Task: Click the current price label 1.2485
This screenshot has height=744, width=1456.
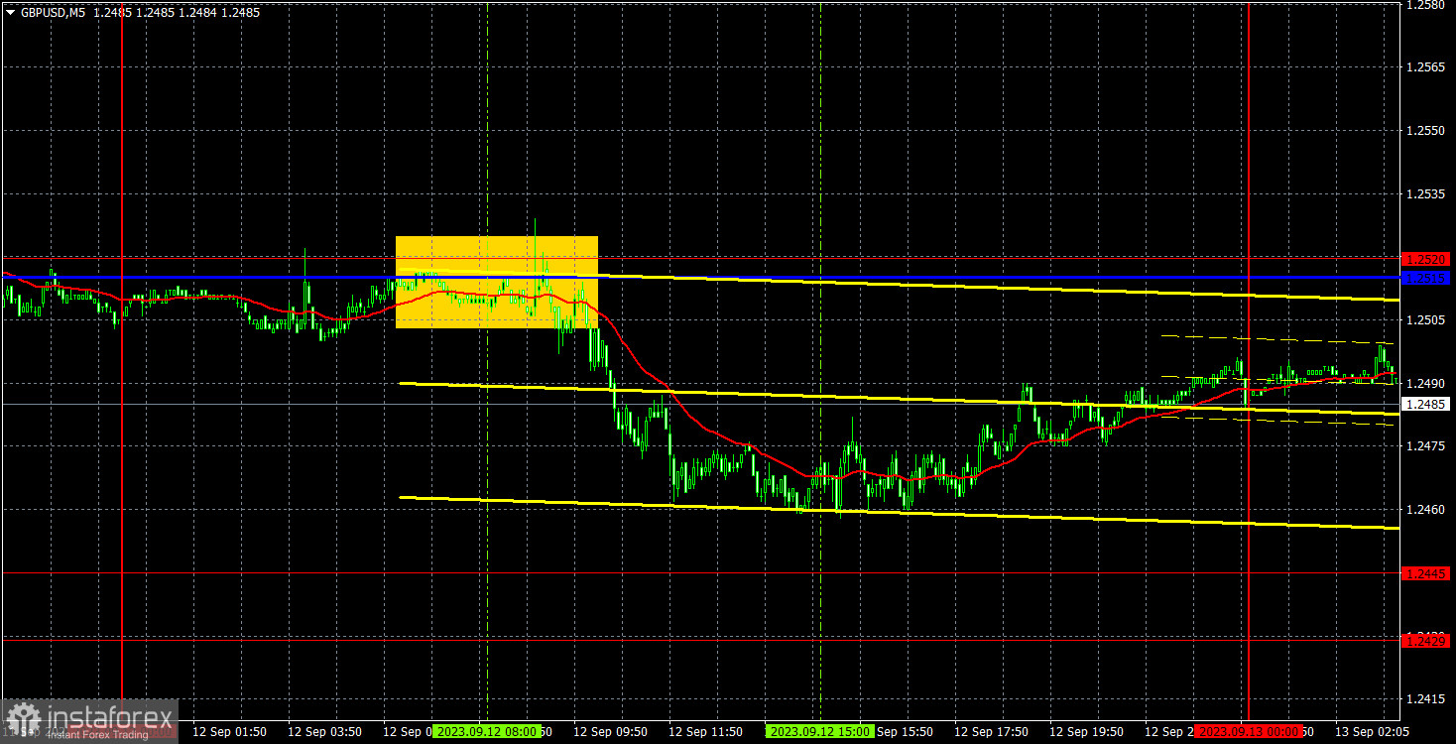Action: [1426, 404]
